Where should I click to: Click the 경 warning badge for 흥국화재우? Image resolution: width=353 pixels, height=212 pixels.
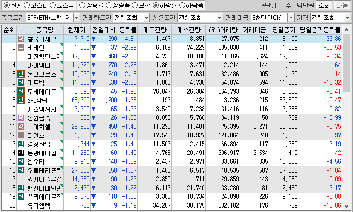coord(21,39)
